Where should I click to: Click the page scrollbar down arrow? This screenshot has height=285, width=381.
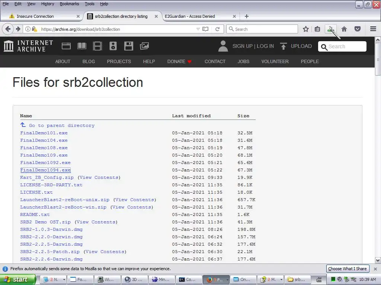[x=378, y=261]
